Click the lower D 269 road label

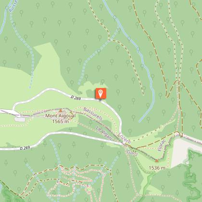pos(25,148)
